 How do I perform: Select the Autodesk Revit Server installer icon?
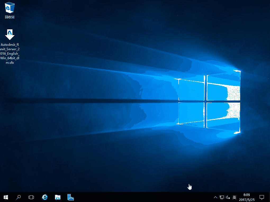[x=10, y=34]
